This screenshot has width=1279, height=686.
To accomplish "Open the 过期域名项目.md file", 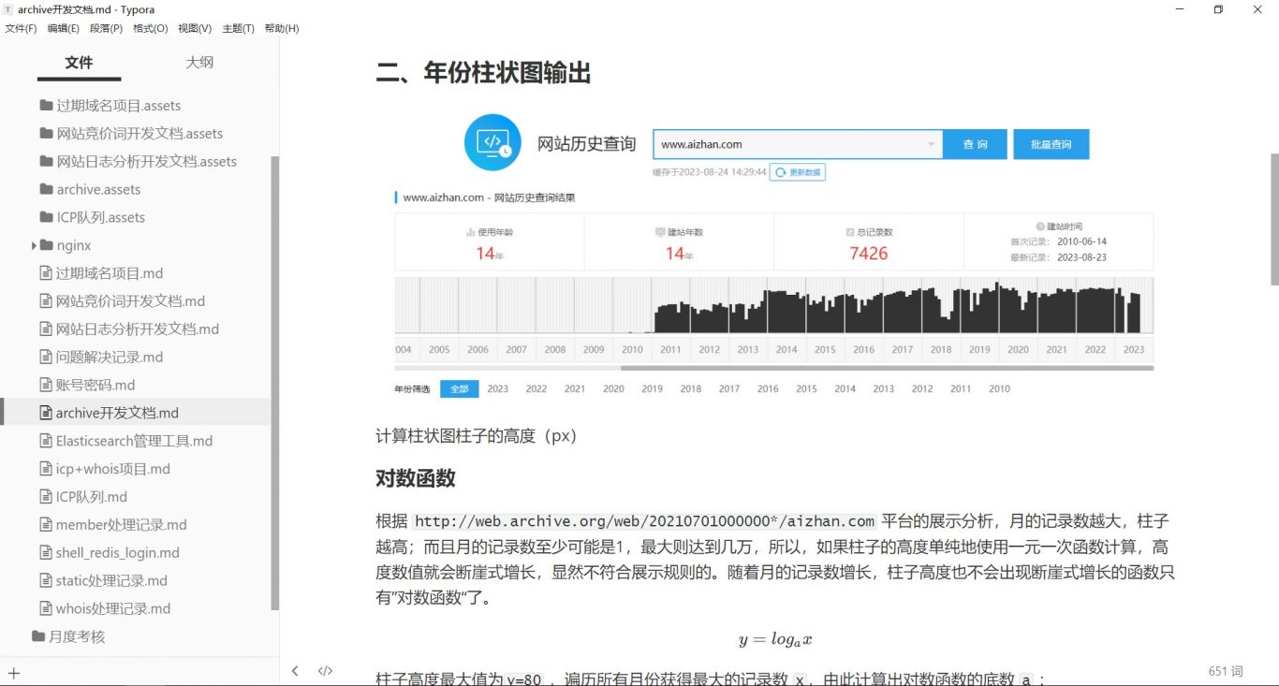I will click(x=109, y=273).
